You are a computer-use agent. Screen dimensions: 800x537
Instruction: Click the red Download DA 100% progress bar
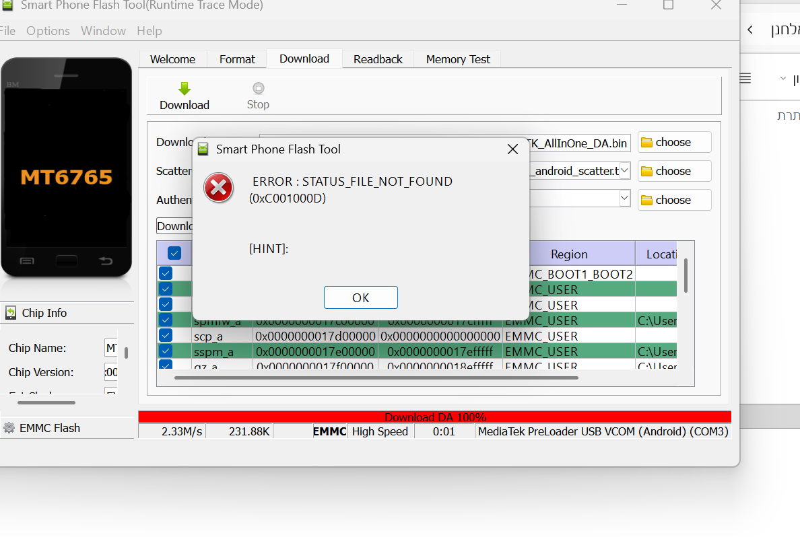coord(434,417)
